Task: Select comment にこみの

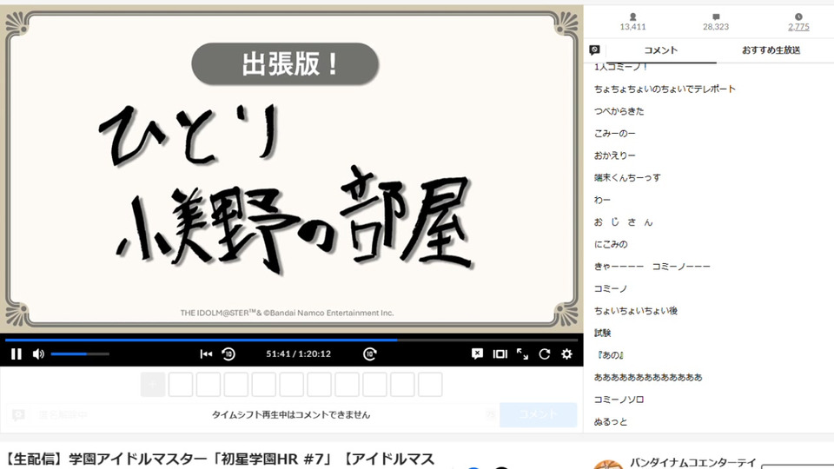Action: (x=611, y=244)
